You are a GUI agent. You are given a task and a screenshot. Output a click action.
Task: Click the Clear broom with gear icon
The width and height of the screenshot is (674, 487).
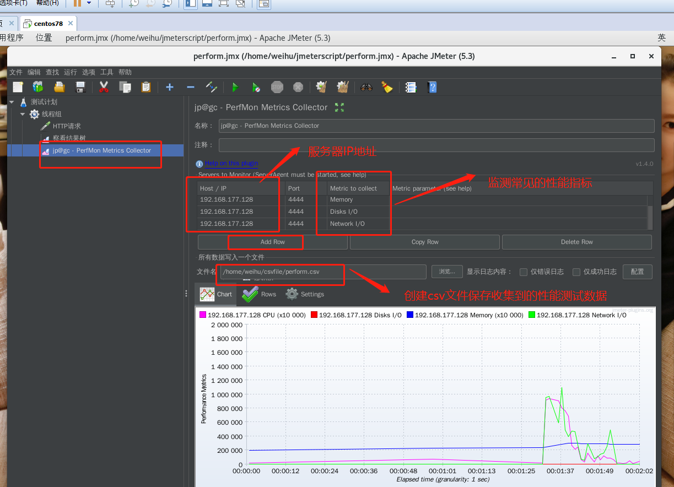[x=321, y=87]
